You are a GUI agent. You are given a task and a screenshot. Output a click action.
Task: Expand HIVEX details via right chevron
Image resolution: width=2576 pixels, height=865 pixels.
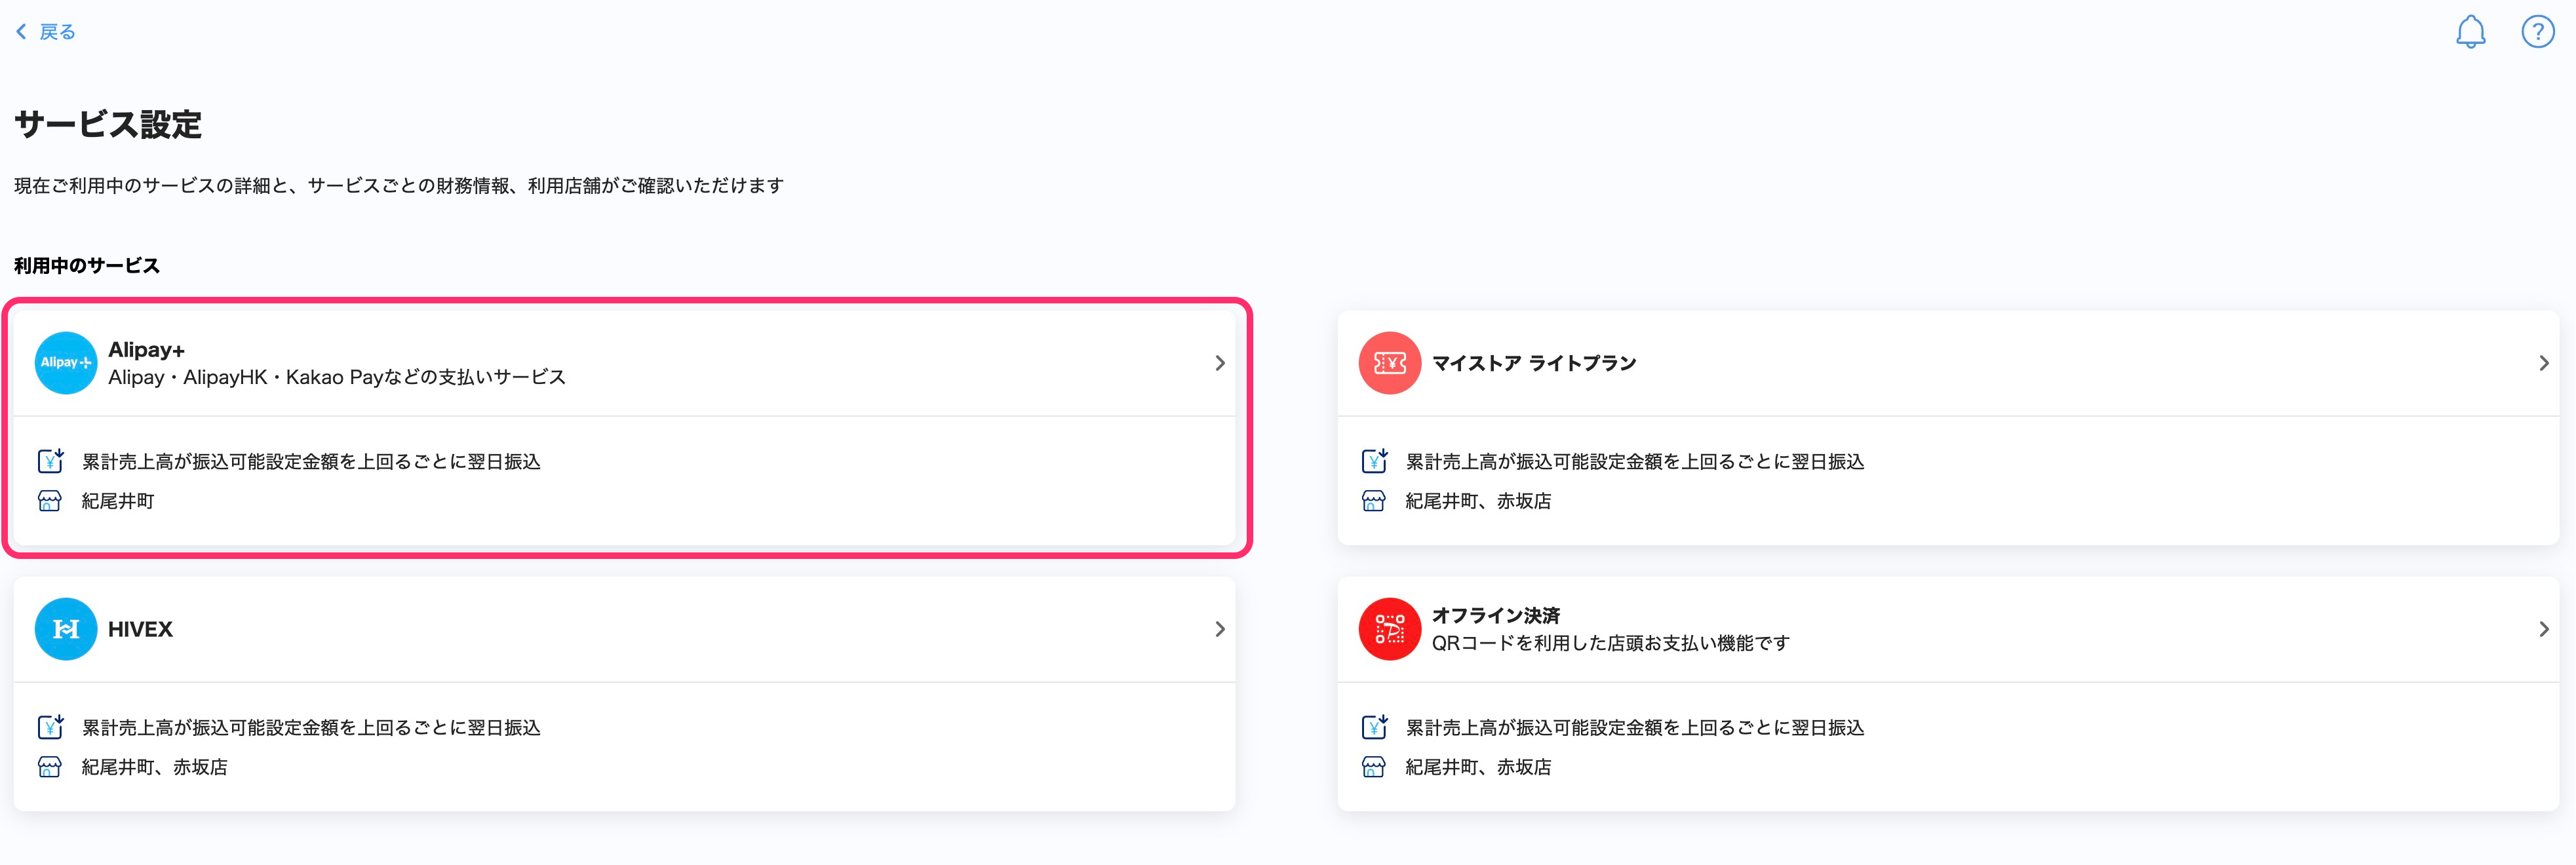[1219, 629]
